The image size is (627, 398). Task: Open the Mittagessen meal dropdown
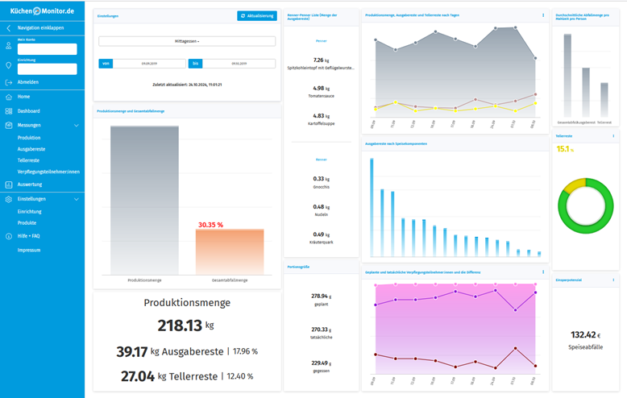[187, 41]
